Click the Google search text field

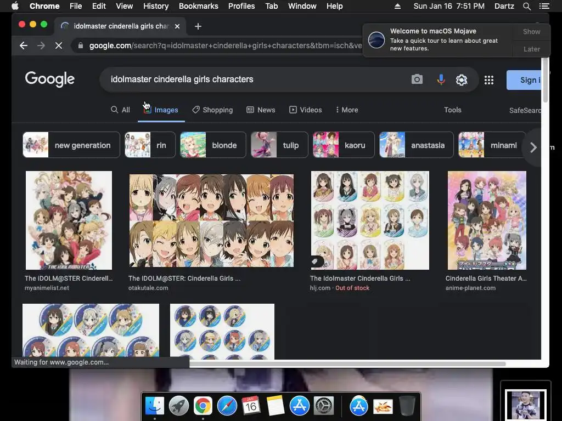pos(258,79)
